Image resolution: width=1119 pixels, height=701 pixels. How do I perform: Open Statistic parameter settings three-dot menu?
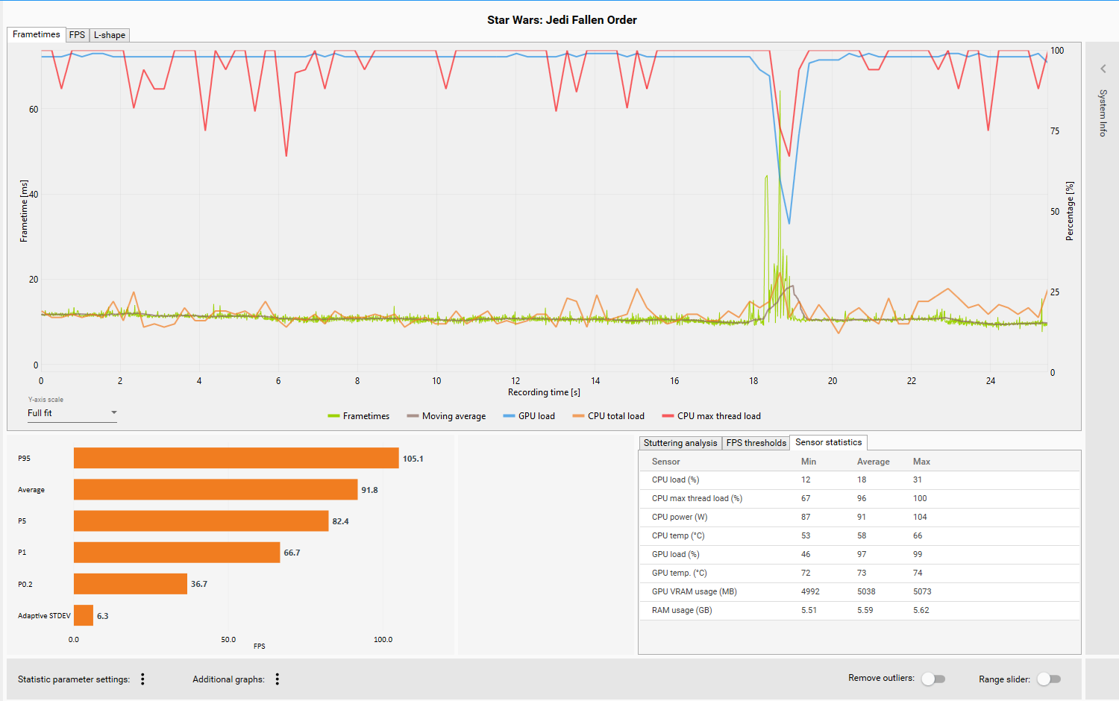[x=142, y=679]
